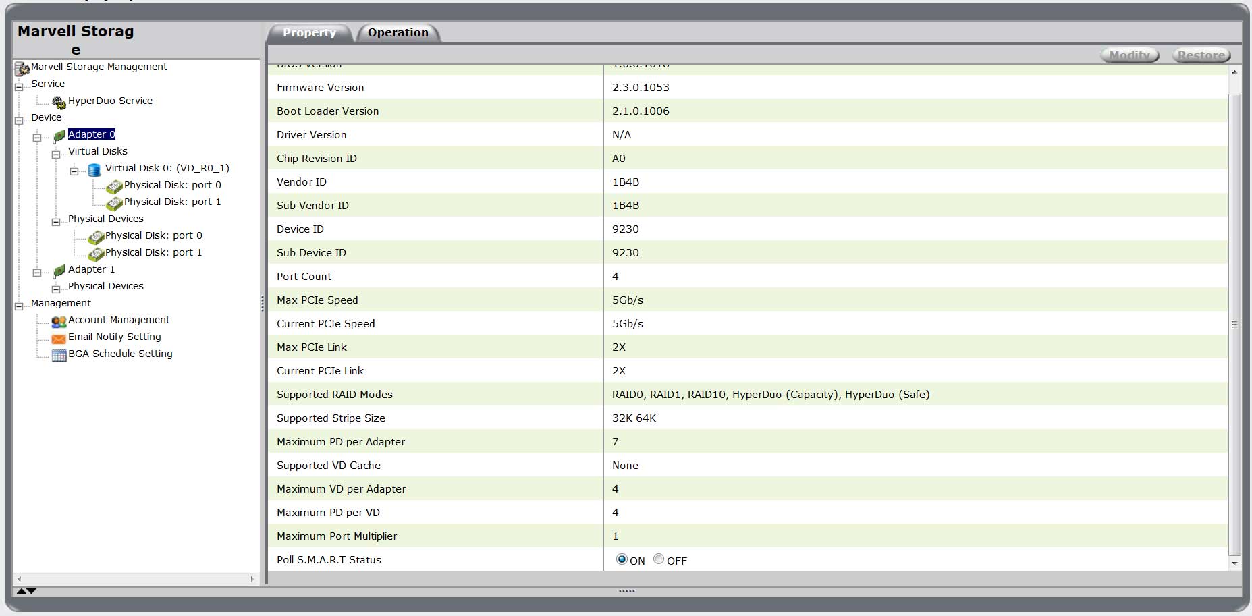Click the Firmware Version property label
Screen dimensions: 1252x616
[321, 88]
